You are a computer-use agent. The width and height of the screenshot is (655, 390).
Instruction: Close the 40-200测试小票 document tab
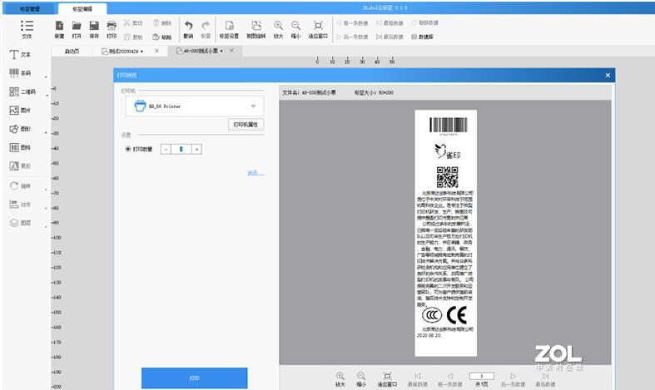point(231,51)
